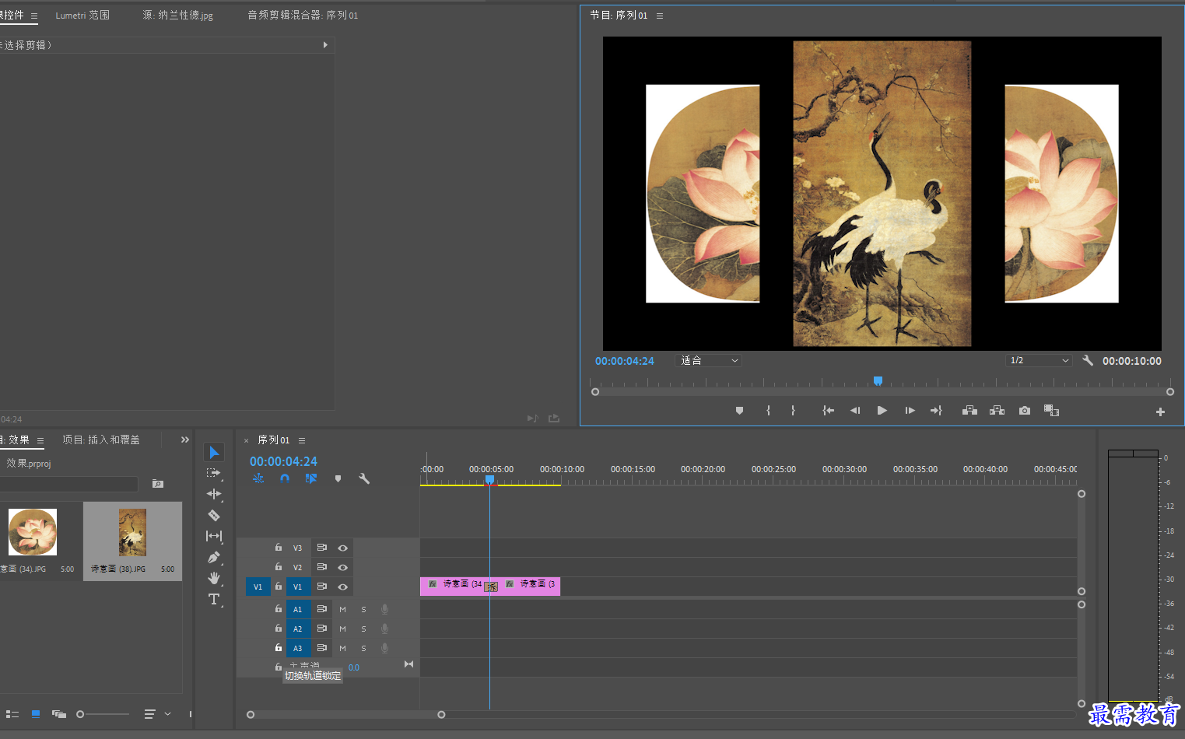Toggle lock on V3 track
This screenshot has width=1185, height=739.
279,548
